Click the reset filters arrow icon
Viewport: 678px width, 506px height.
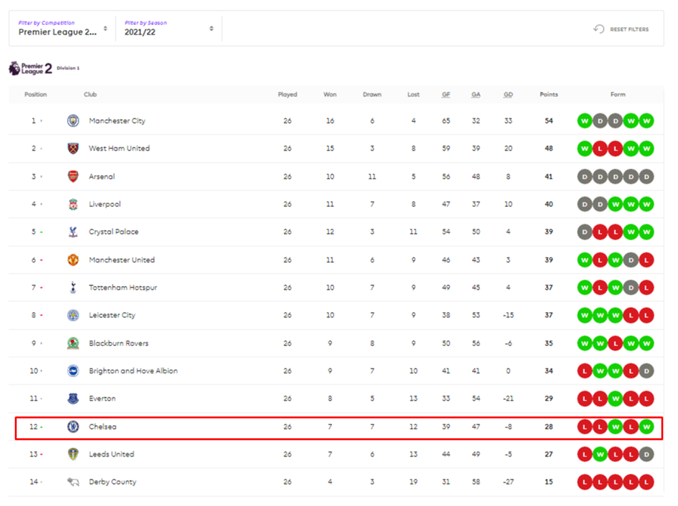[x=599, y=29]
